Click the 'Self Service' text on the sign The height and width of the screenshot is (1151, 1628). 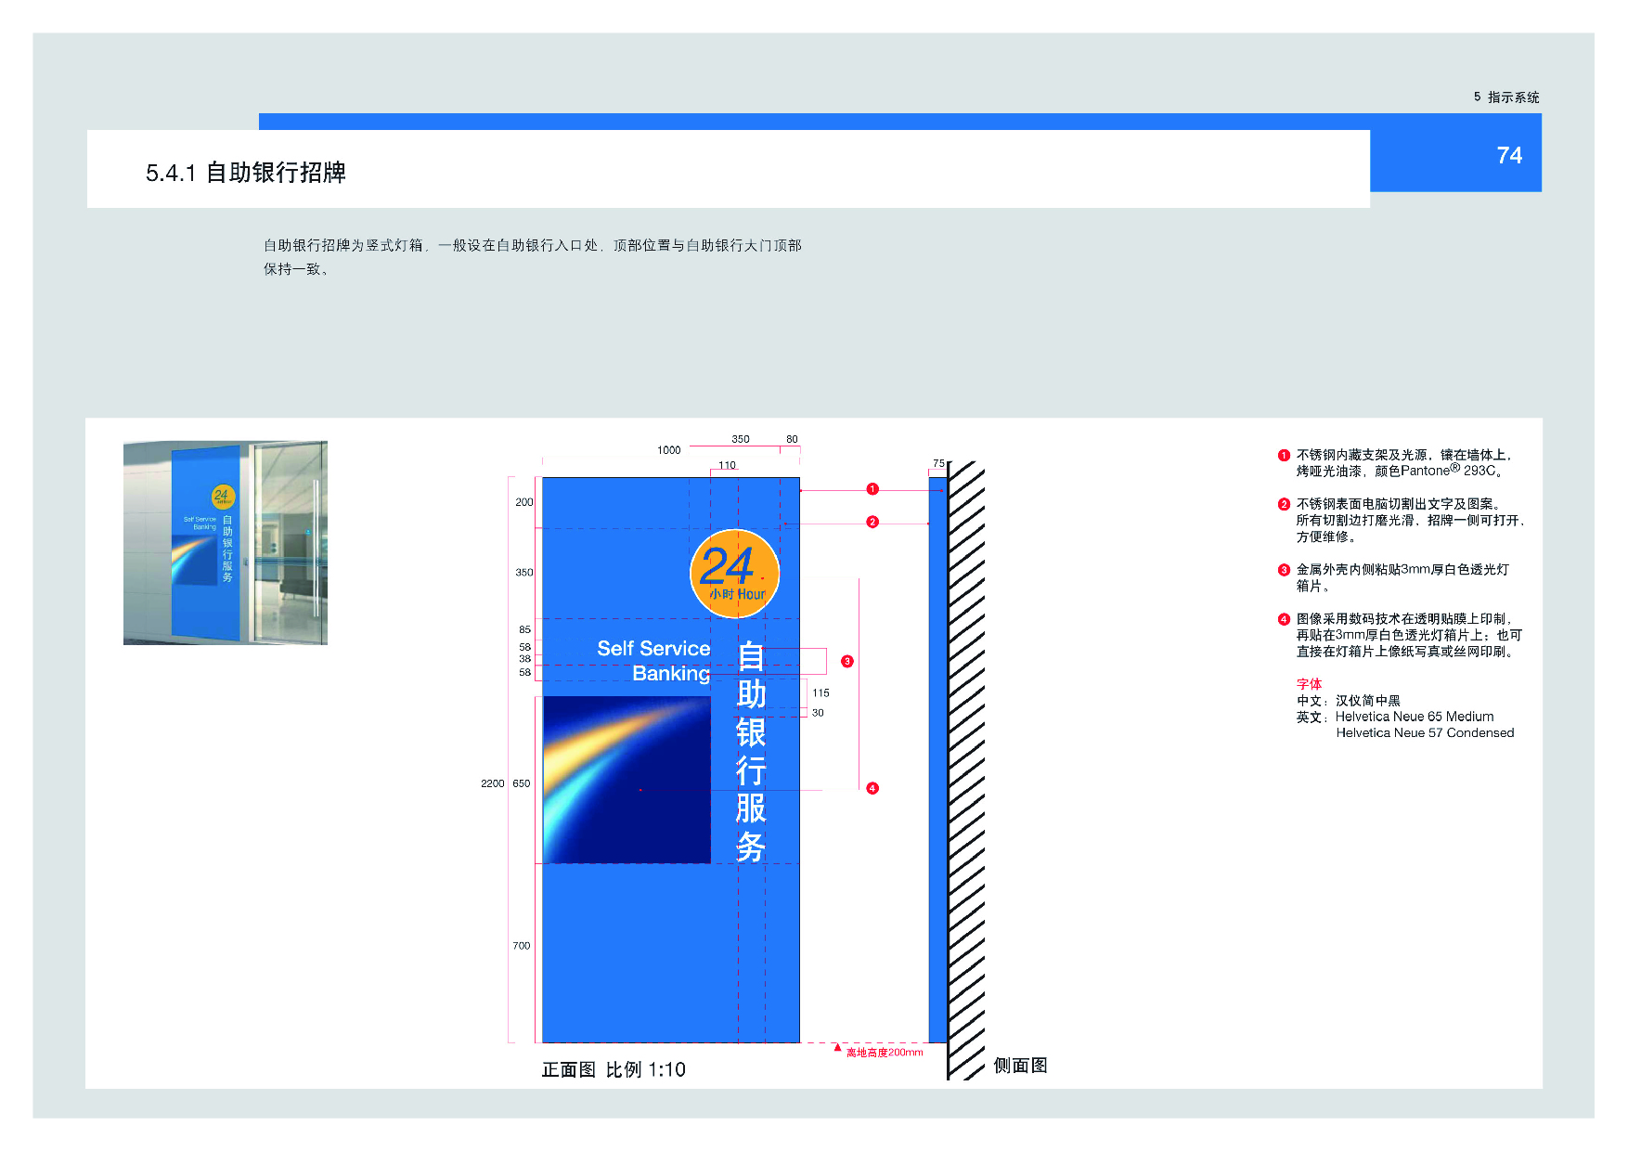tap(653, 648)
